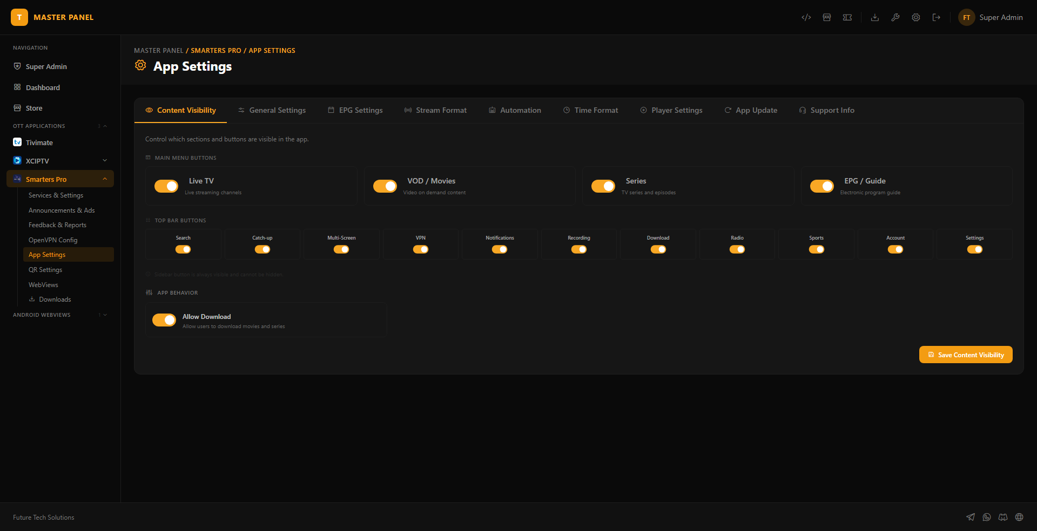Screen dimensions: 1037x531
Task: Click the code brackets icon in header
Action: 806,17
